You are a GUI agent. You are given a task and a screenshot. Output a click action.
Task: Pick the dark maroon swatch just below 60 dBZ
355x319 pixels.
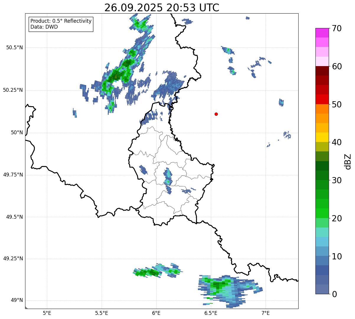pyautogui.click(x=322, y=71)
